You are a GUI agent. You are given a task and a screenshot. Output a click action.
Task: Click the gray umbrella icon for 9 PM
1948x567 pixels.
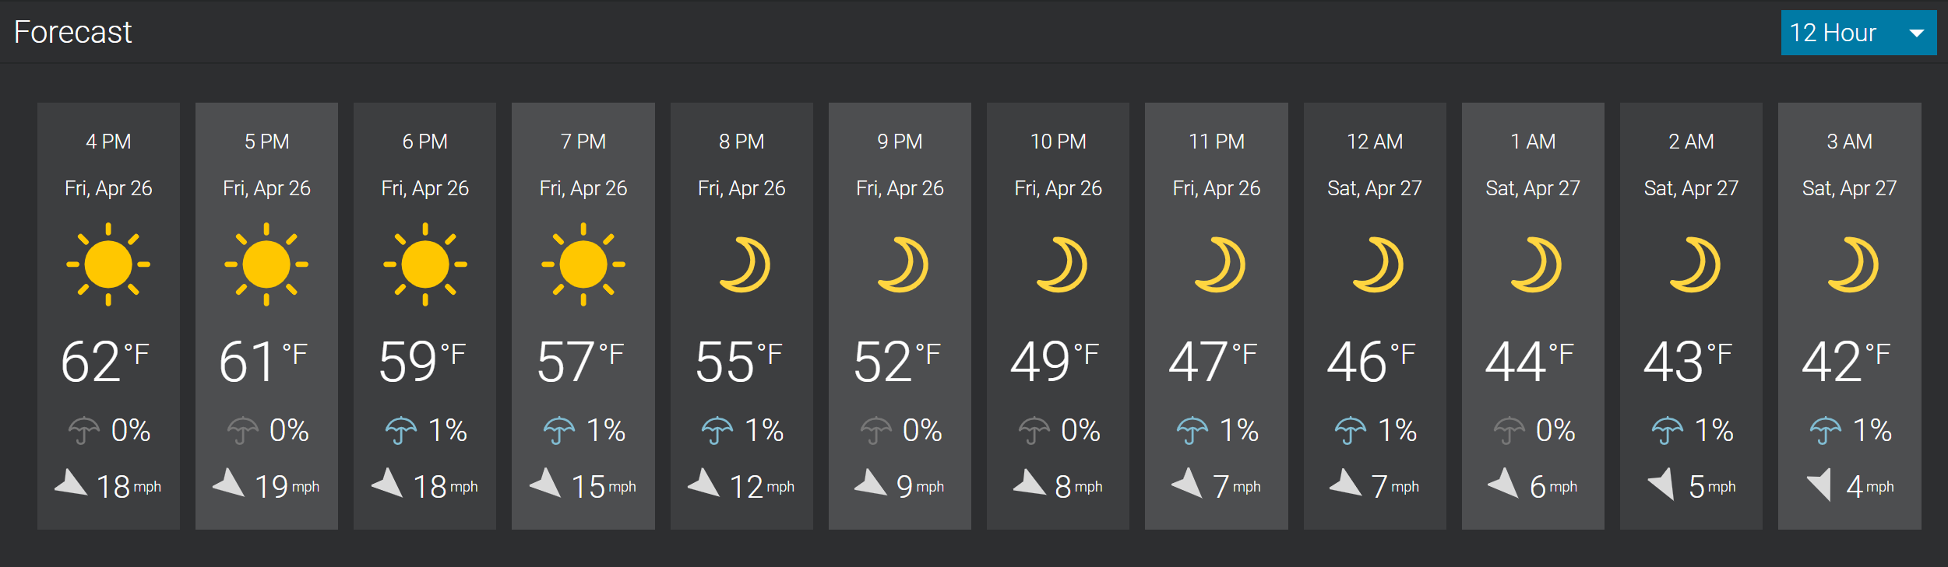pyautogui.click(x=876, y=430)
